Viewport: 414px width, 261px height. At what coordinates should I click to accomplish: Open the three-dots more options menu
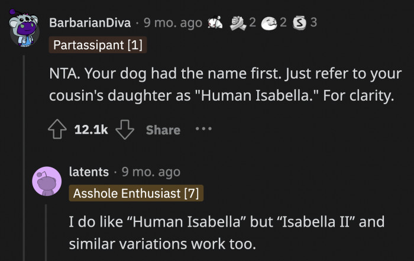click(x=203, y=128)
